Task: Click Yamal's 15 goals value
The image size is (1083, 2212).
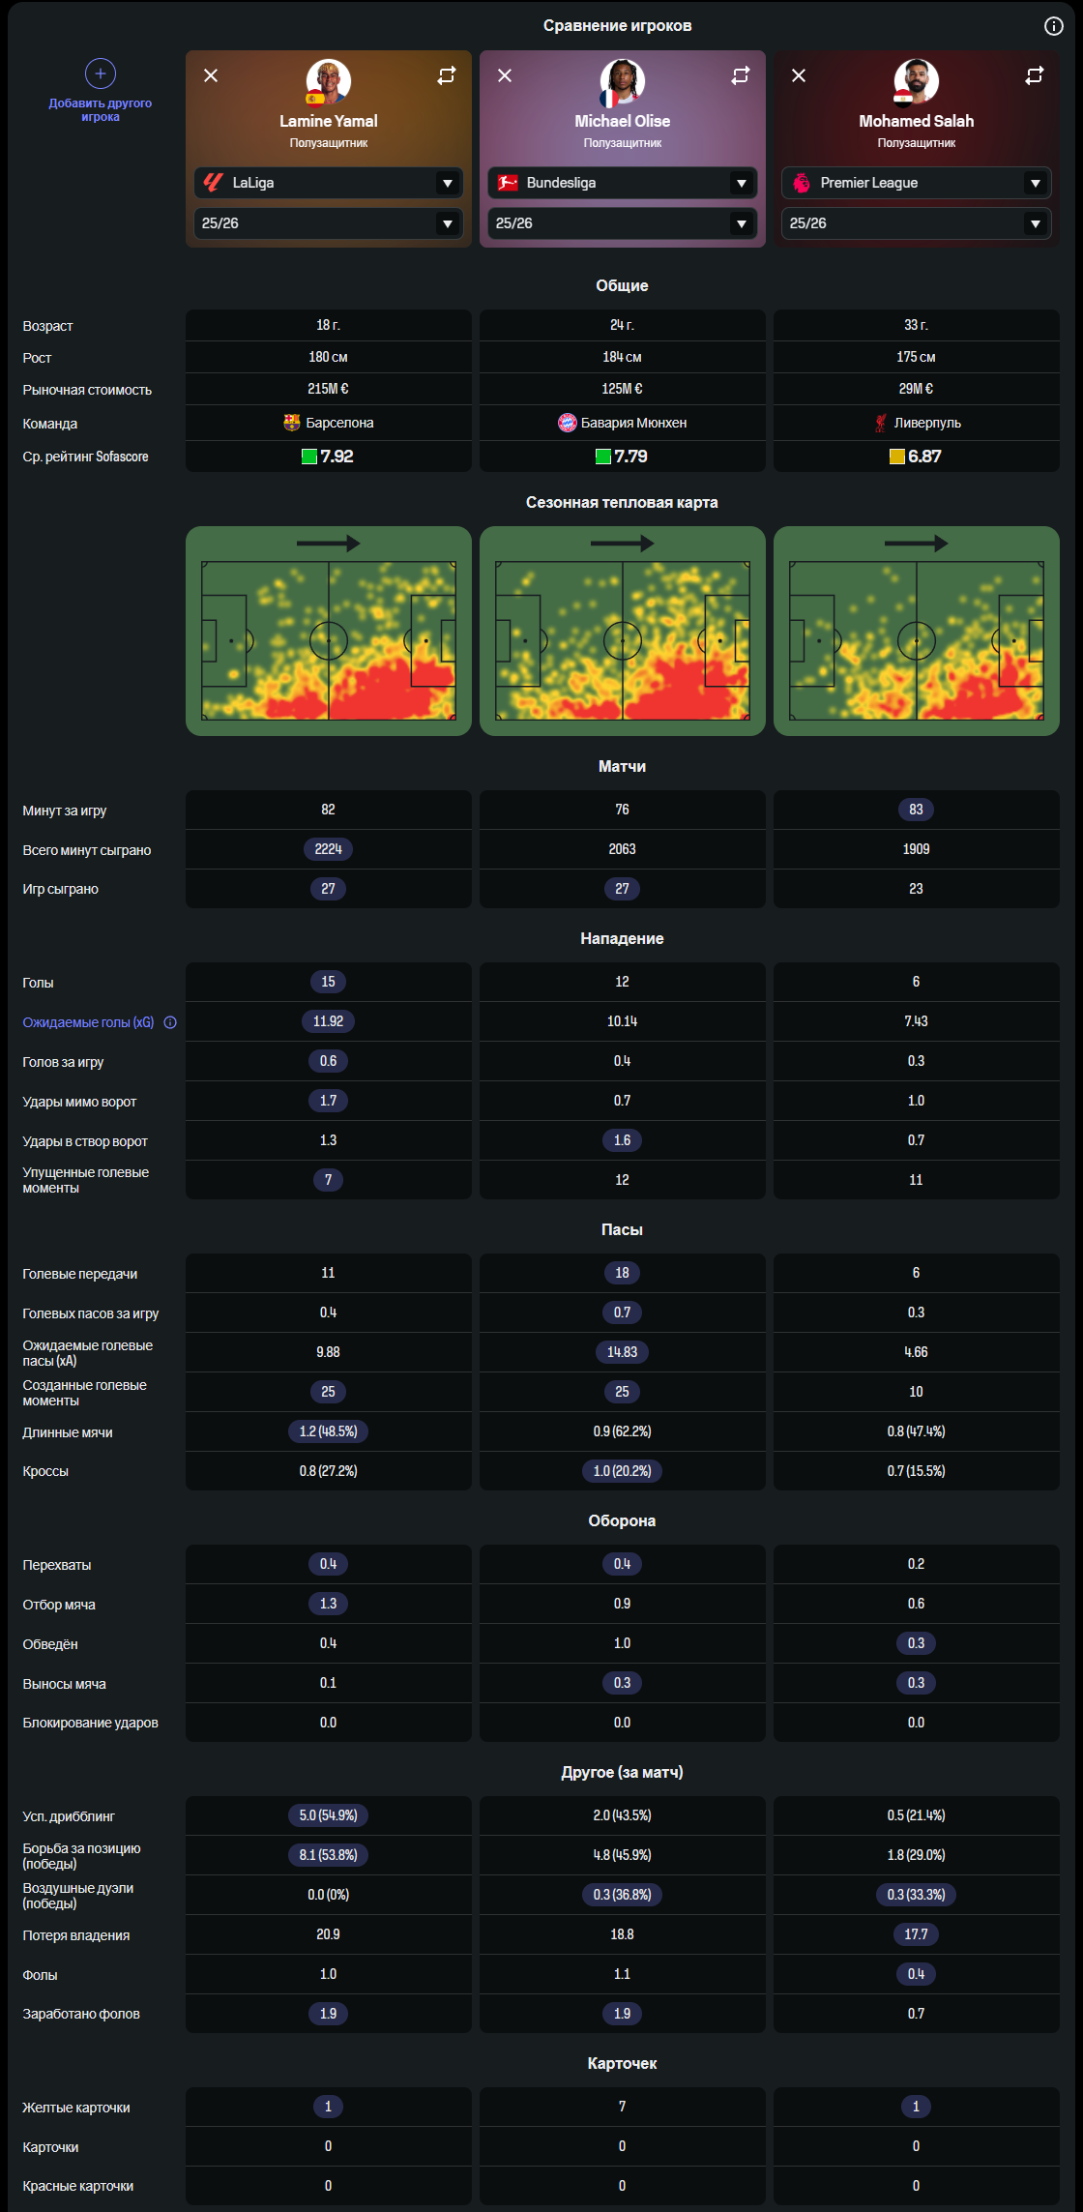Action: tap(329, 982)
